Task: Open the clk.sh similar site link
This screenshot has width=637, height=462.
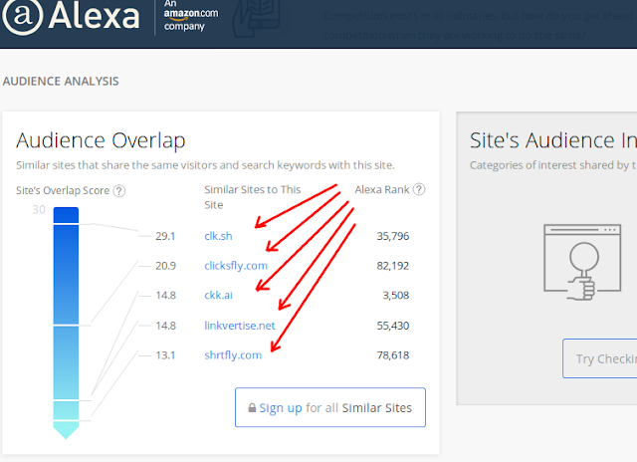Action: pos(218,236)
